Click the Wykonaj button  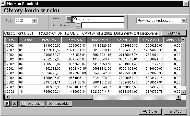coord(174,33)
